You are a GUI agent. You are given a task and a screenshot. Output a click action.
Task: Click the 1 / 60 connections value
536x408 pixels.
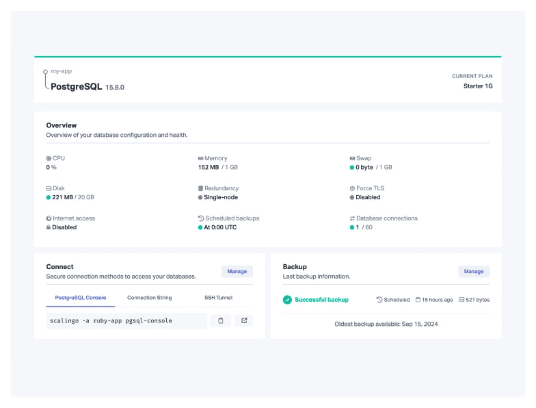[x=364, y=227]
